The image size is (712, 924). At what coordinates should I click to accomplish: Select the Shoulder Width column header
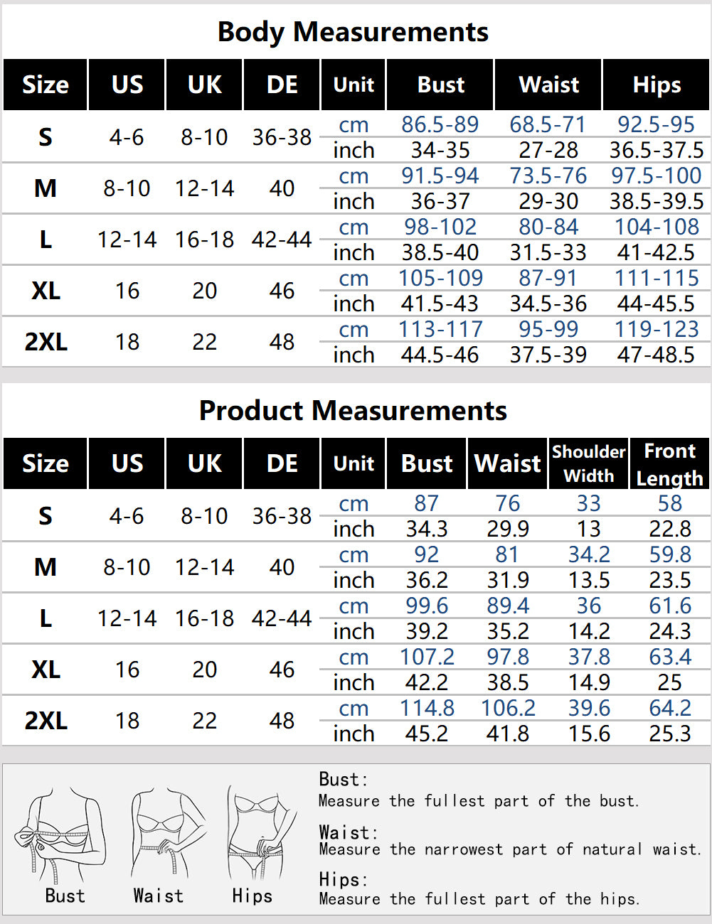588,463
